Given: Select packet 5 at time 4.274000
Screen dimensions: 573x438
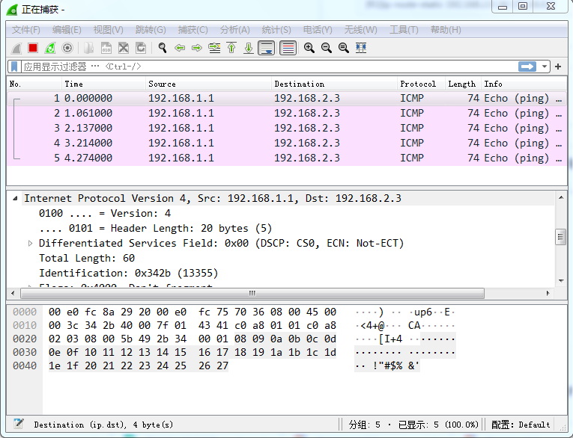Looking at the screenshot, I should [287, 158].
